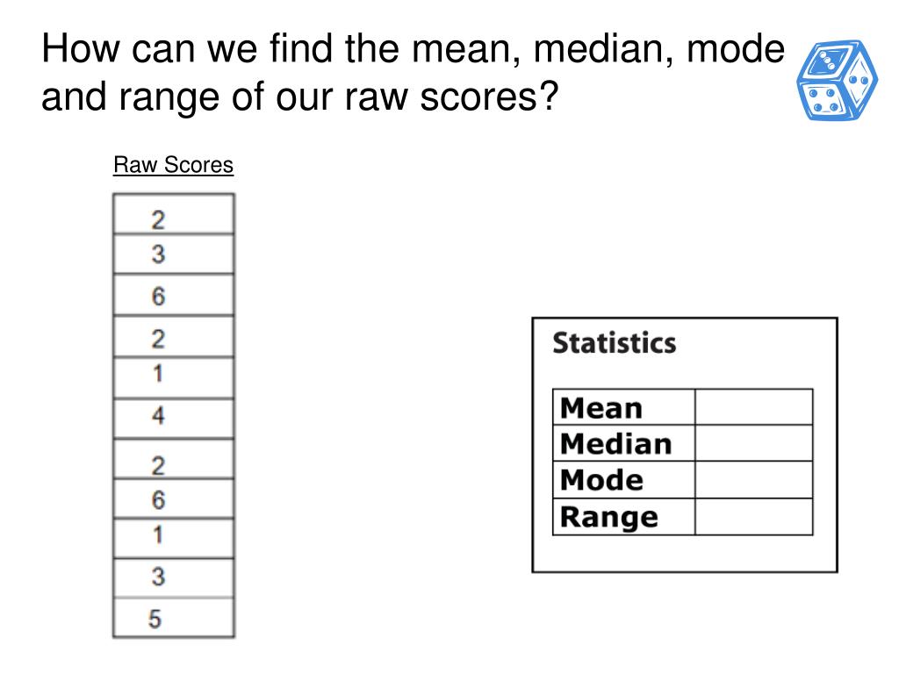
Task: Click the slide title question text
Action: coord(413,72)
